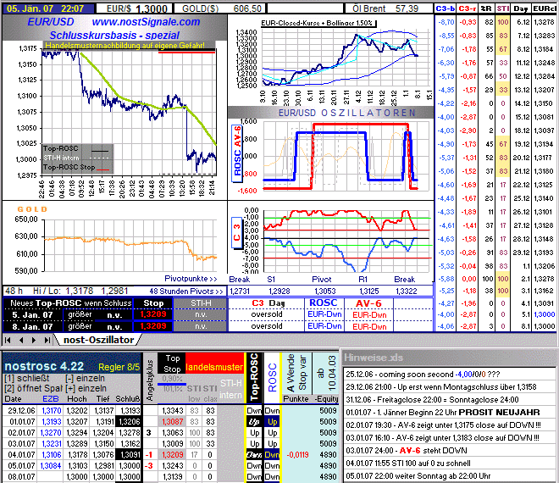The width and height of the screenshot is (559, 483).
Task: Click the Regler 8/5 label
Action: point(119,367)
